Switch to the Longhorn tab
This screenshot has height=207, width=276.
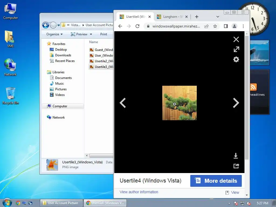(172, 17)
